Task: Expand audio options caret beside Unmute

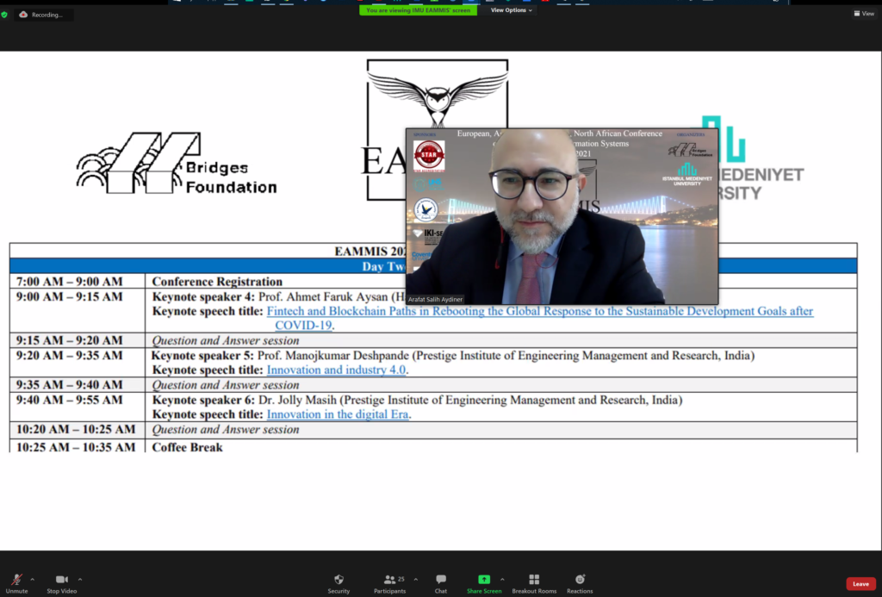Action: tap(32, 579)
